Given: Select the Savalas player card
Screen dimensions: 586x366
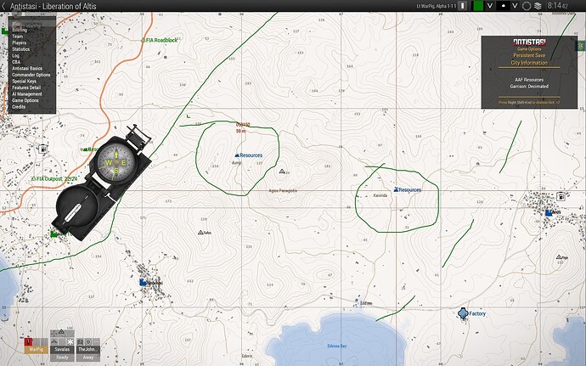Looking at the screenshot, I should point(62,350).
